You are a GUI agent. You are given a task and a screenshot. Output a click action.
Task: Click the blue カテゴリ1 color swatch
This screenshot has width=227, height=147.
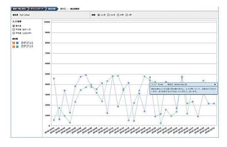pos(17,43)
